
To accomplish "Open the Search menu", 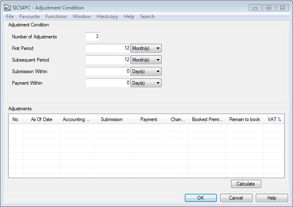I will (x=147, y=17).
